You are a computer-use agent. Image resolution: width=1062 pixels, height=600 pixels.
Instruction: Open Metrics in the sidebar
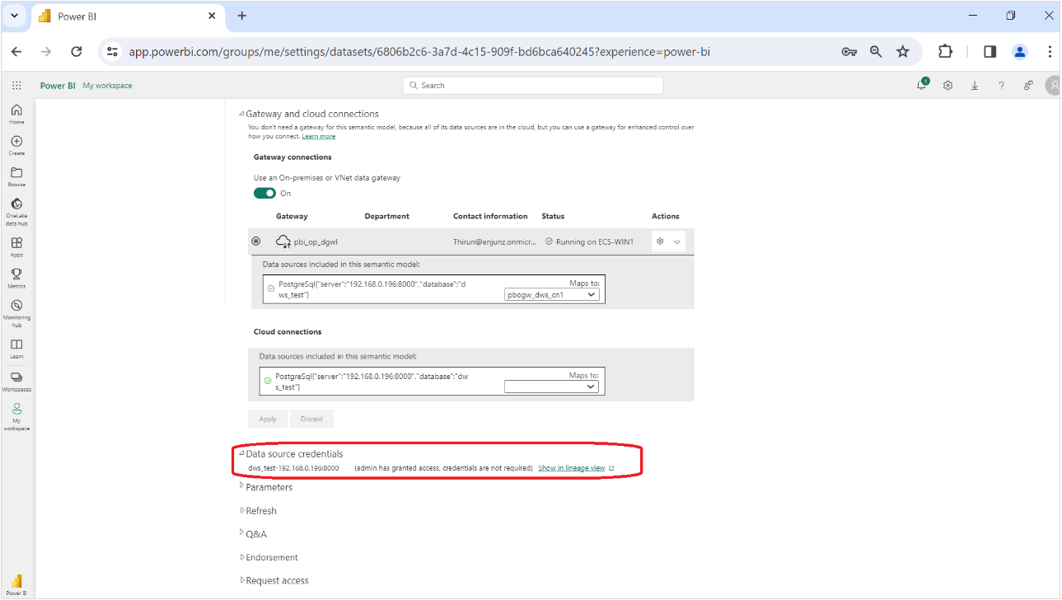pyautogui.click(x=16, y=279)
